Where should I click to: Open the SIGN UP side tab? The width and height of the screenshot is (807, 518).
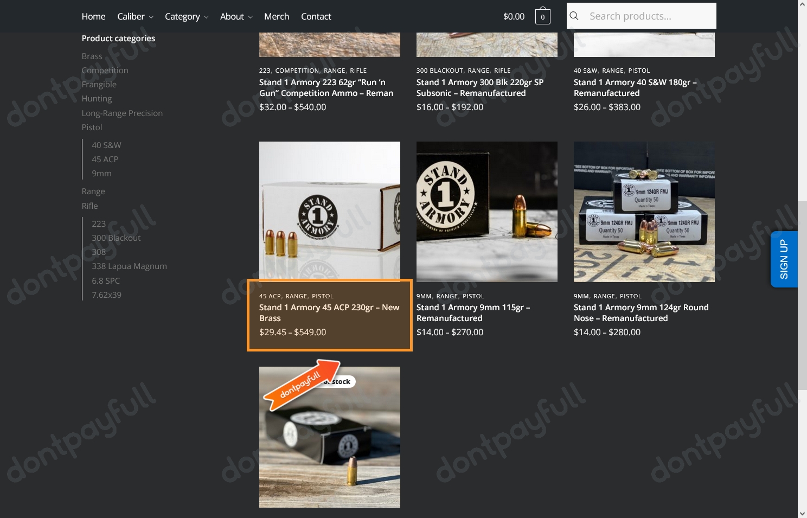click(x=784, y=259)
